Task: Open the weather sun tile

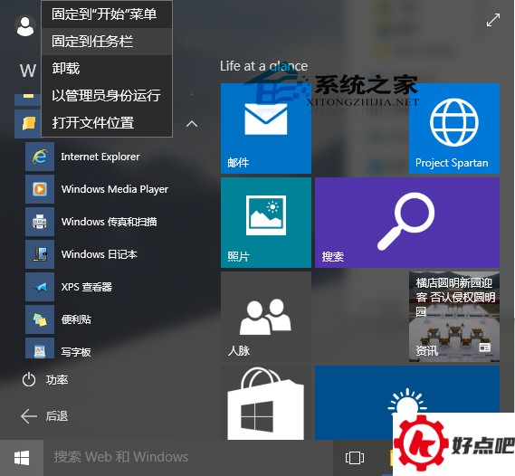Action: (407, 403)
